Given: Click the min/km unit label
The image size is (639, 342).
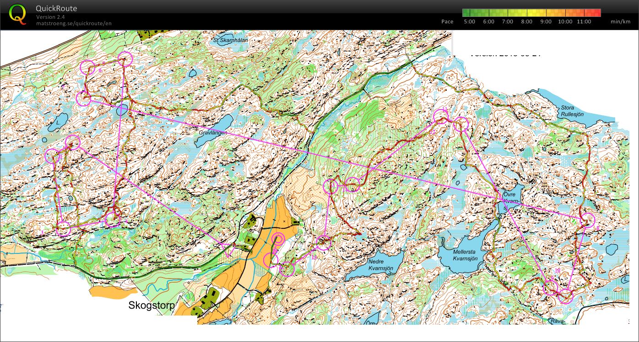Looking at the screenshot, I should click(x=620, y=21).
